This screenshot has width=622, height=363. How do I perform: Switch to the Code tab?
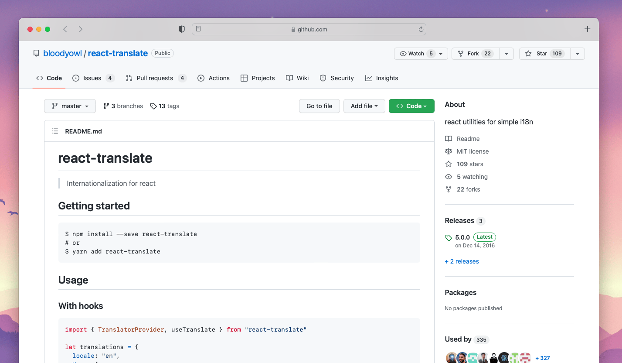pos(49,78)
